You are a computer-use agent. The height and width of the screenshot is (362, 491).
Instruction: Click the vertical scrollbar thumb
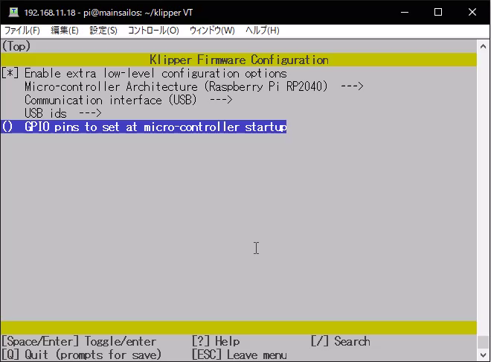[483, 342]
